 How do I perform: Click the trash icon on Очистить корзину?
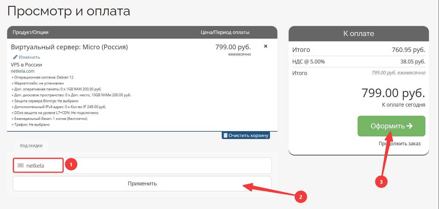[x=226, y=135]
